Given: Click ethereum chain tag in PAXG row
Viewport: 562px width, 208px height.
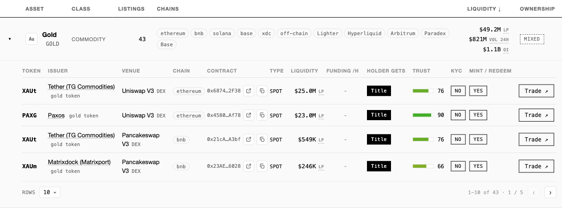Looking at the screenshot, I should point(189,115).
